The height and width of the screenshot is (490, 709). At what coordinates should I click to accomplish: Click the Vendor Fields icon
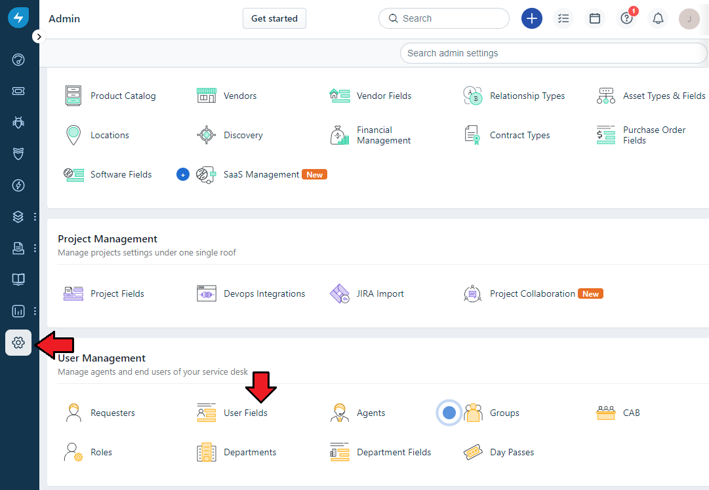click(340, 96)
